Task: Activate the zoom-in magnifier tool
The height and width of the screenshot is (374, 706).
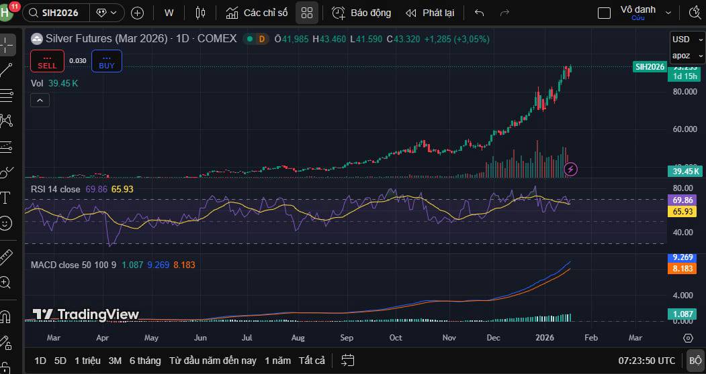Action: tap(6, 282)
